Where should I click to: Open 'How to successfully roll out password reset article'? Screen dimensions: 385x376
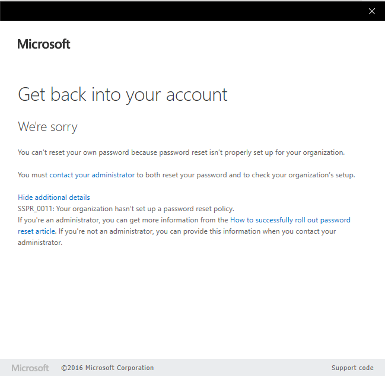[290, 220]
